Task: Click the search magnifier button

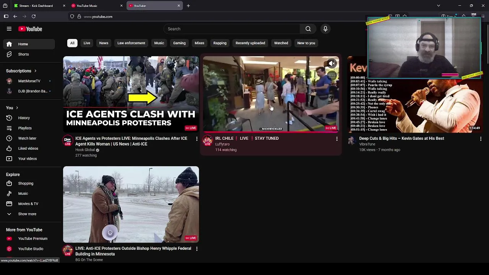Action: [308, 29]
